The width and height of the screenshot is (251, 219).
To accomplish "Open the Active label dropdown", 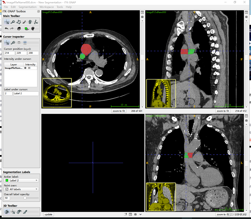I will coord(21,180).
